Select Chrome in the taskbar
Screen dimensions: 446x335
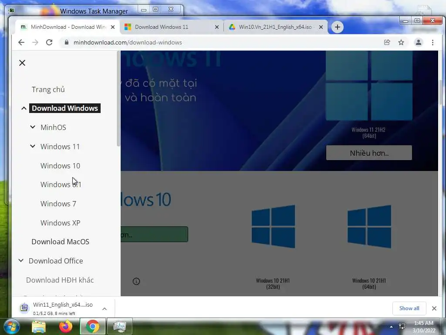pyautogui.click(x=93, y=326)
